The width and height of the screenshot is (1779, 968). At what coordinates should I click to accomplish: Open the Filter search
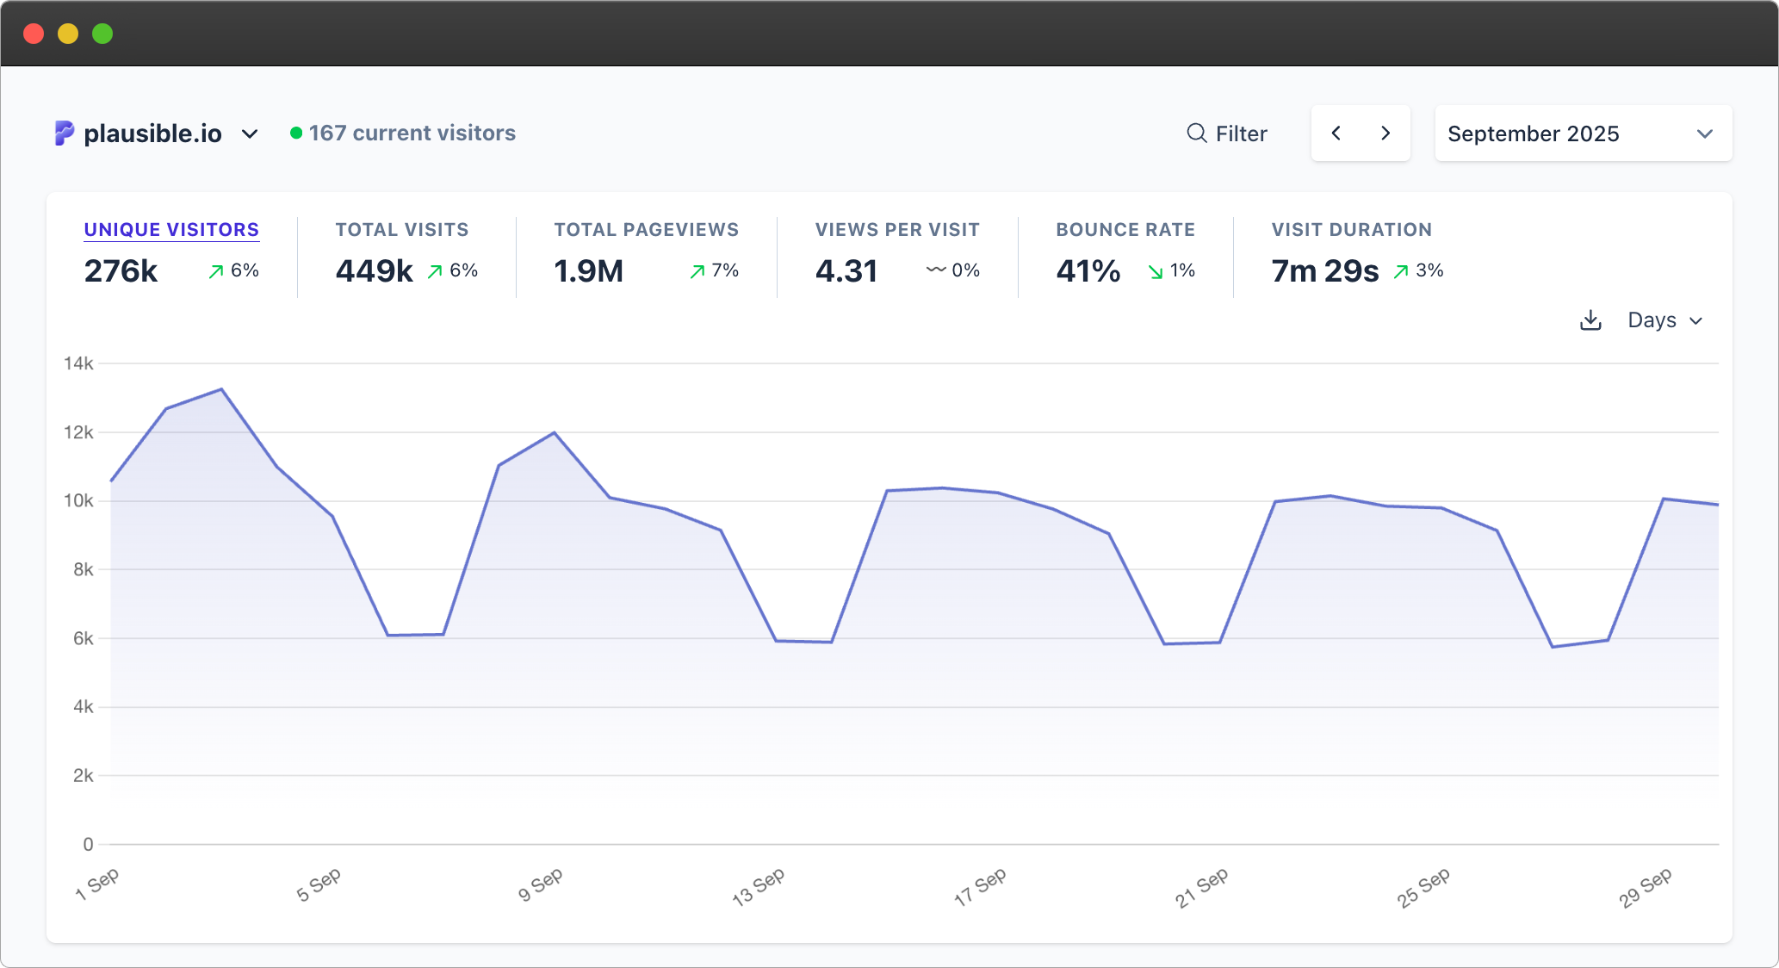coord(1227,133)
